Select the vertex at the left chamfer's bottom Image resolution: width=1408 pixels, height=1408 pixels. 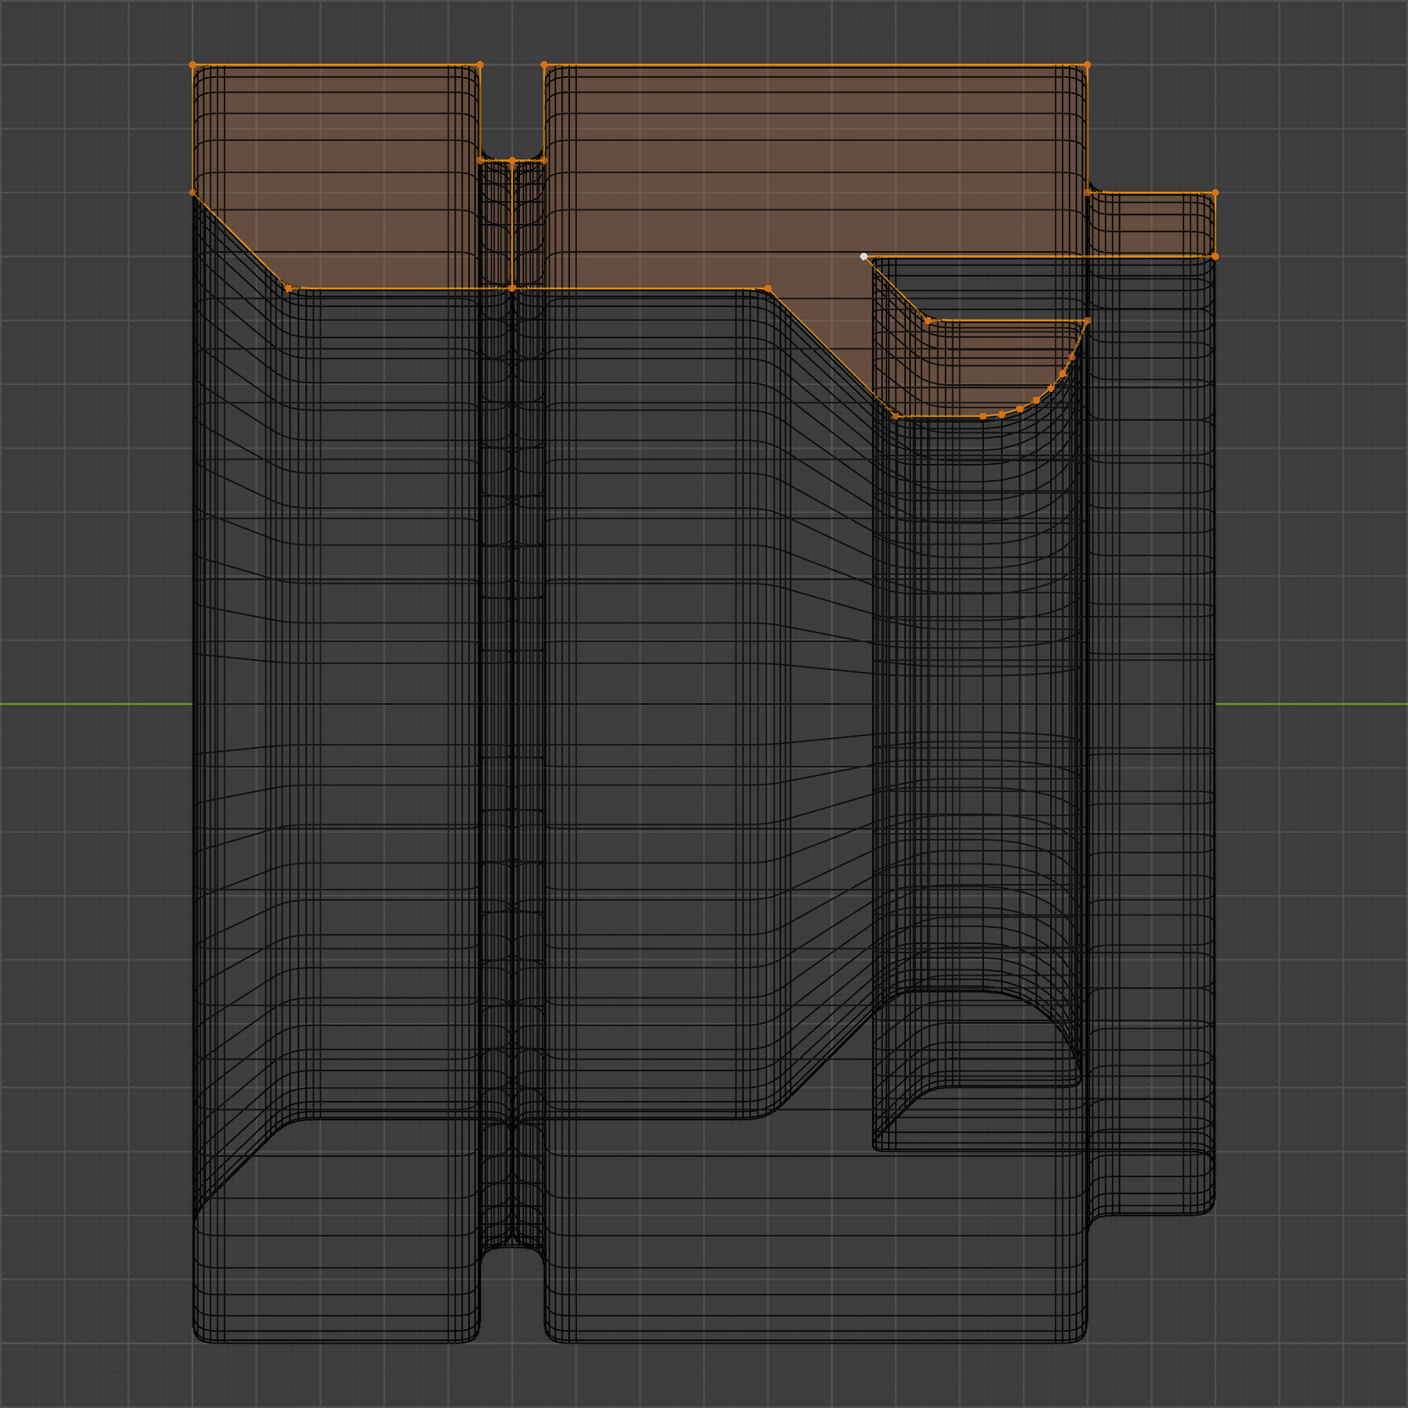289,288
